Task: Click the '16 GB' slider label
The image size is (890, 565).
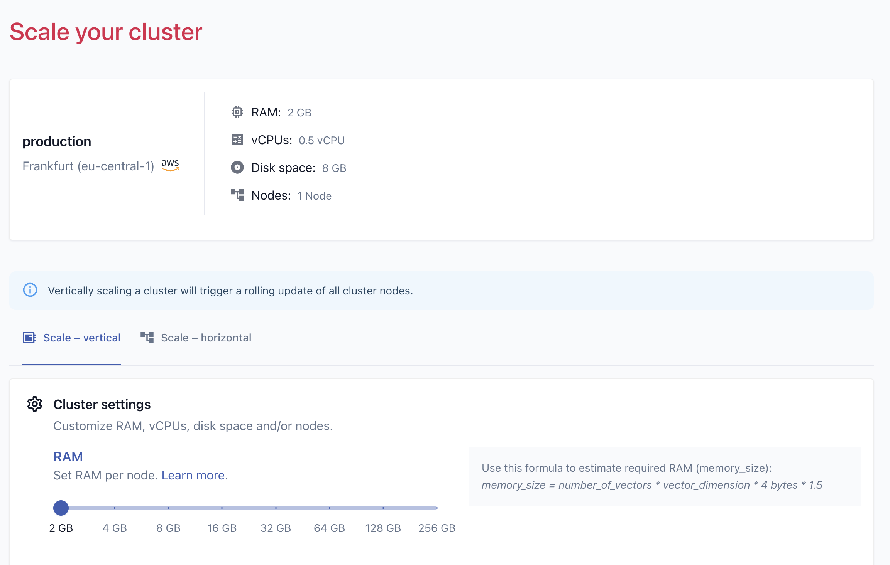Action: tap(222, 528)
